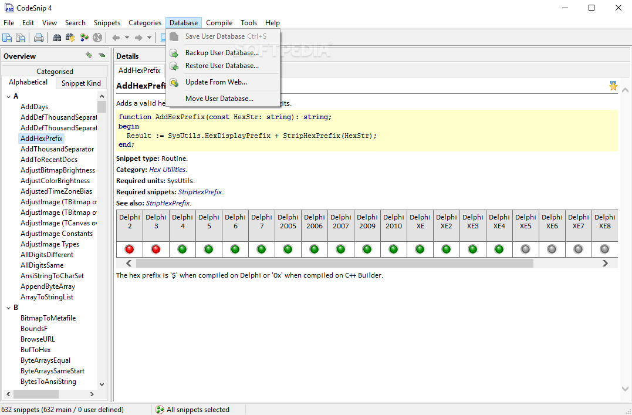This screenshot has height=415, width=632.
Task: Select AddDays in the snippet list
Action: point(34,107)
